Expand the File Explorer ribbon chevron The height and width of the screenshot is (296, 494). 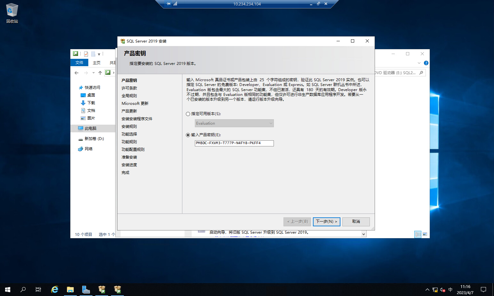(x=419, y=63)
